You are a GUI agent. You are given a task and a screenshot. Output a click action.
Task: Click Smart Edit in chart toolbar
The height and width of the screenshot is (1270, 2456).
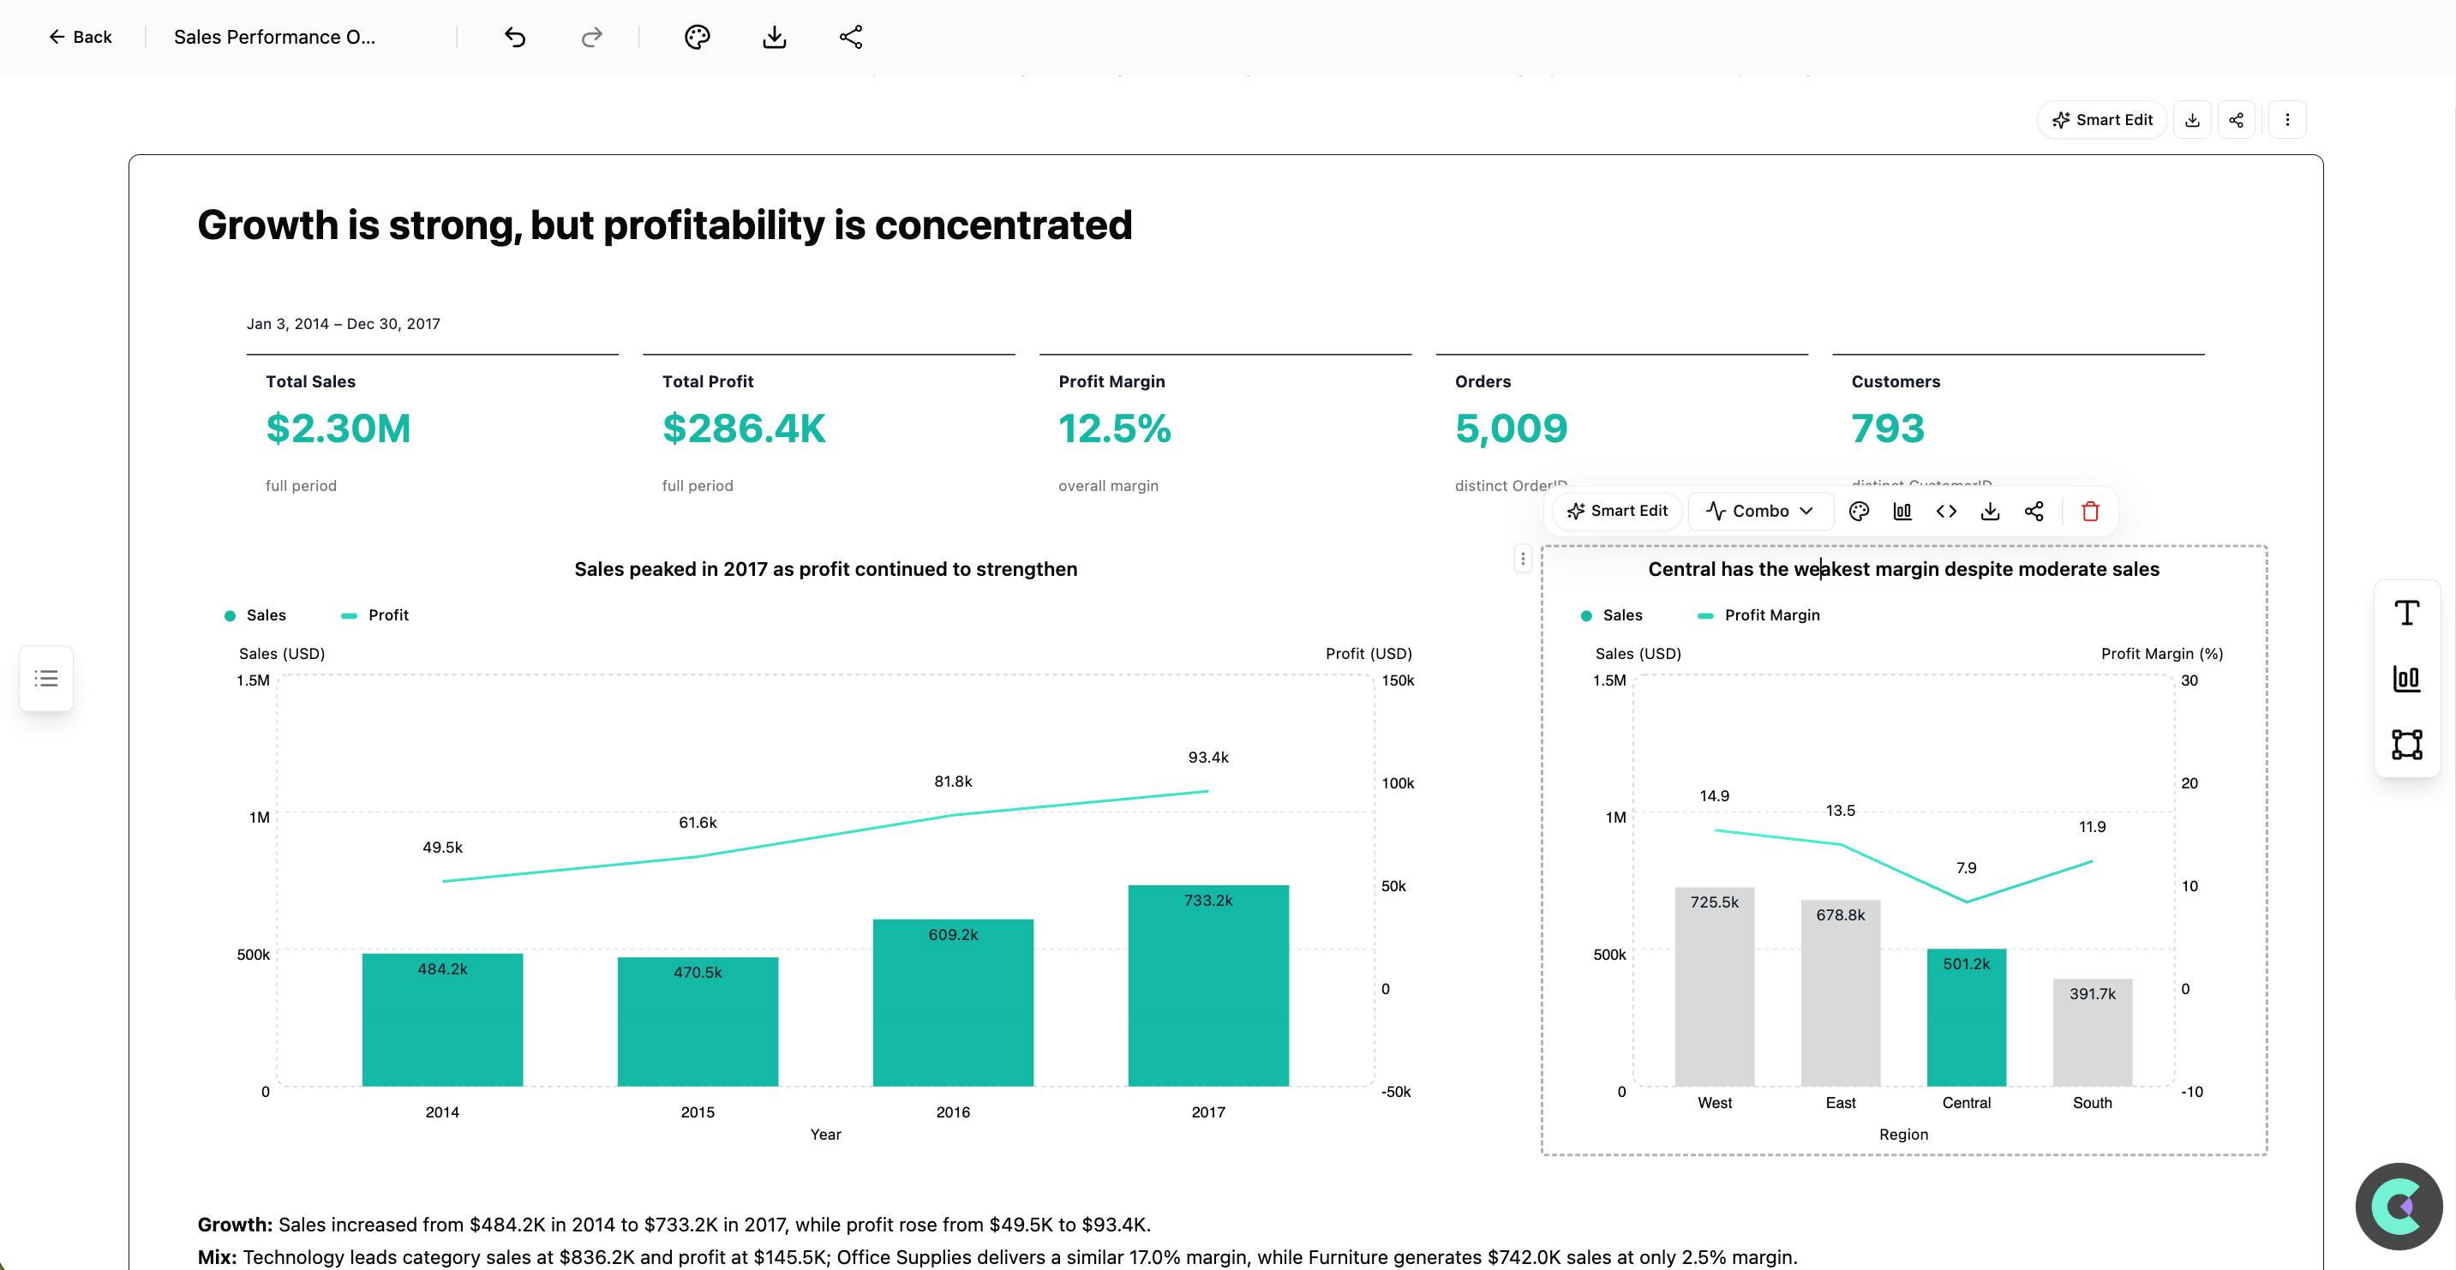pyautogui.click(x=1617, y=511)
